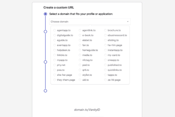Pick the nfctag.to radio button
This screenshot has height=117, width=175.
click(x=80, y=60)
